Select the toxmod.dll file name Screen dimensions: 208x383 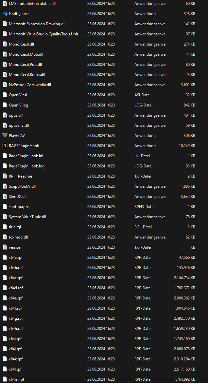(x=18, y=237)
